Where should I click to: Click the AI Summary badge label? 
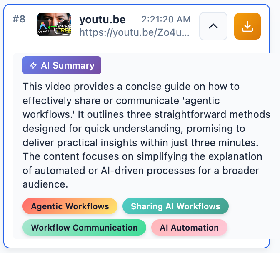(x=67, y=66)
